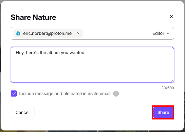Screen dimensions: 185x132
Task: Click the eric.norbert@proton.me address text
Action: click(x=47, y=33)
